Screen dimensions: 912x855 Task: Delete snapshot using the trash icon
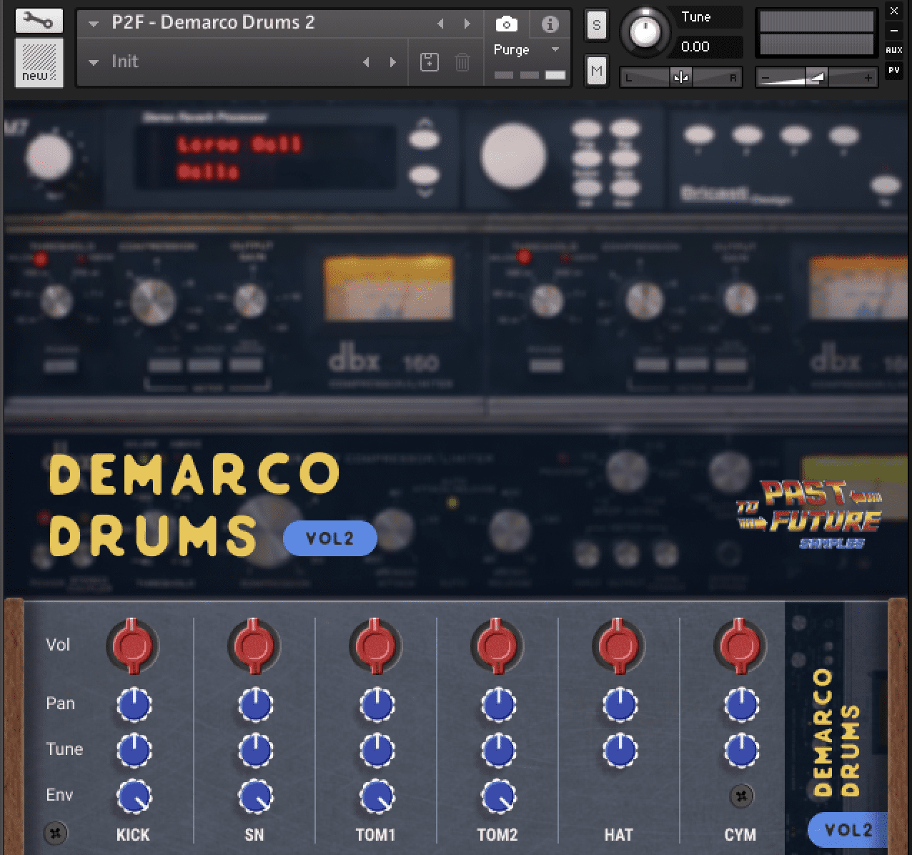click(x=462, y=62)
